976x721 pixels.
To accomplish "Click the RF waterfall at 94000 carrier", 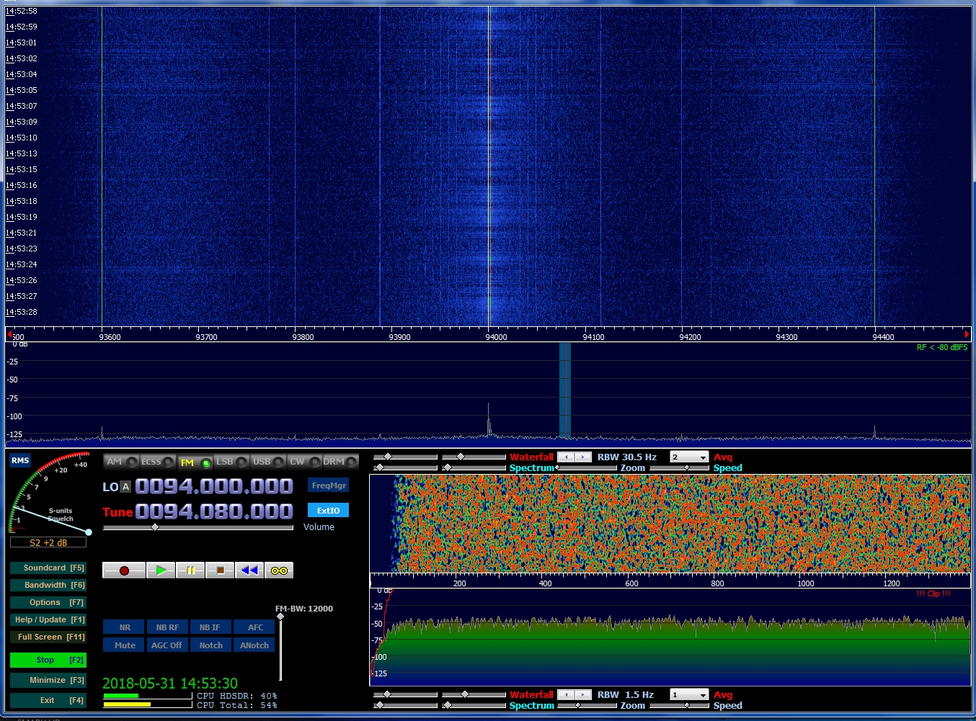I will point(489,166).
